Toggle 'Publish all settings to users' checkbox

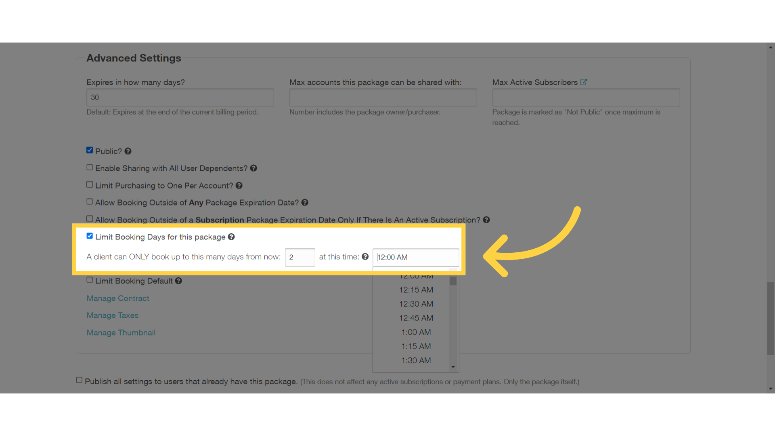pos(80,380)
